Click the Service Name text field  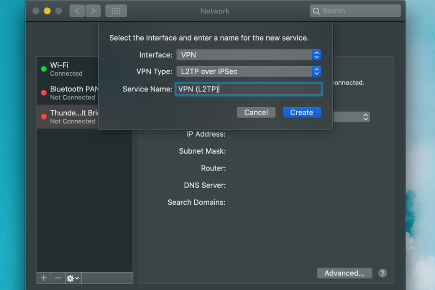(248, 89)
